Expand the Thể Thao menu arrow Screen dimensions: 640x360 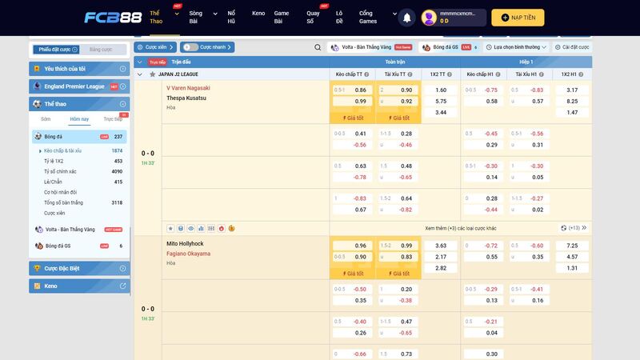(177, 14)
